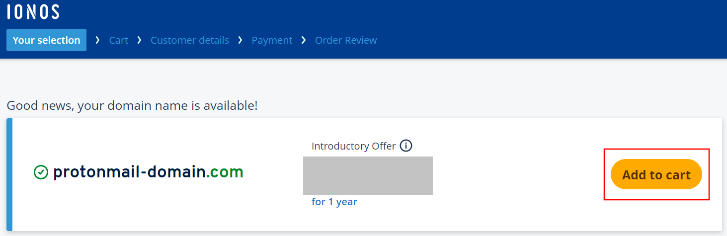This screenshot has height=236, width=727.
Task: Click the gray price box
Action: (x=368, y=175)
